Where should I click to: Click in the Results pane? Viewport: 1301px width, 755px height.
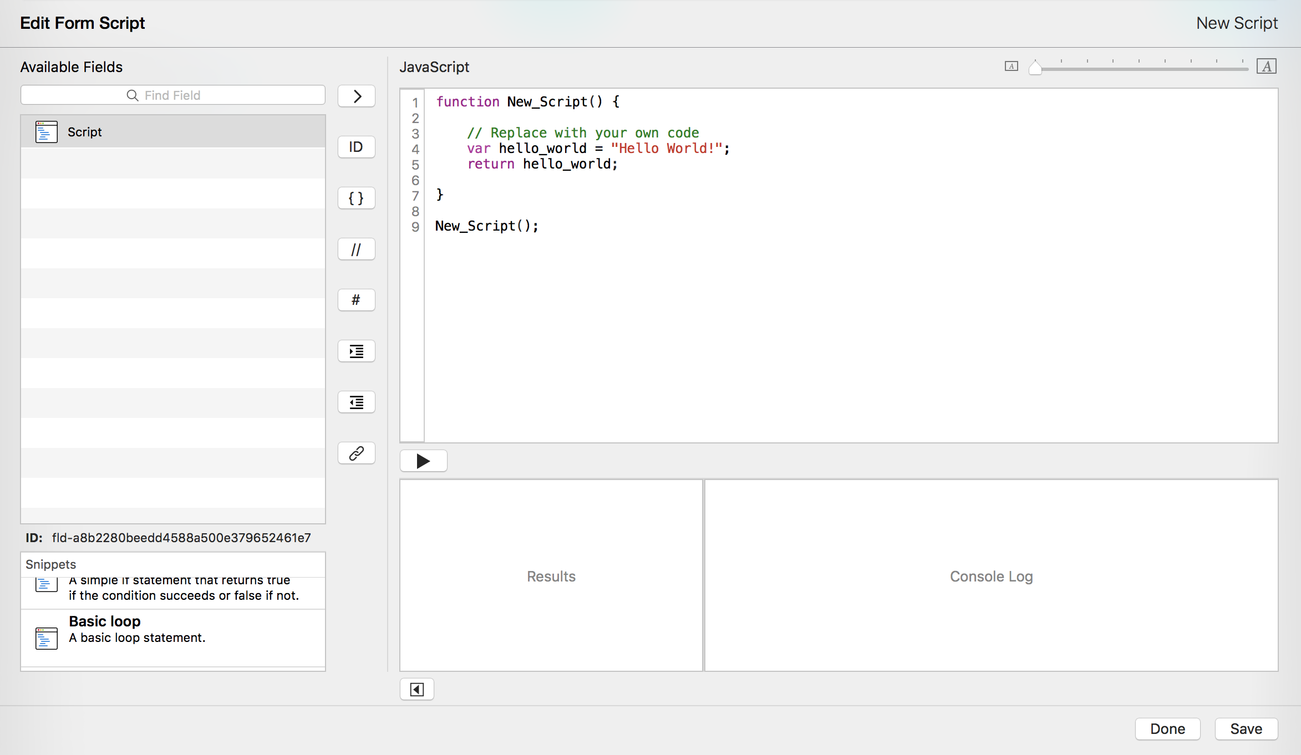point(551,577)
